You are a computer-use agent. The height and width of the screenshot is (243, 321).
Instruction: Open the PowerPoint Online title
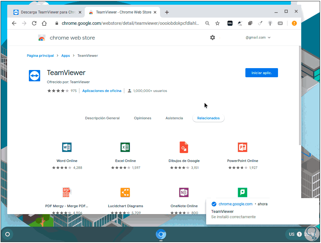pos(243,161)
